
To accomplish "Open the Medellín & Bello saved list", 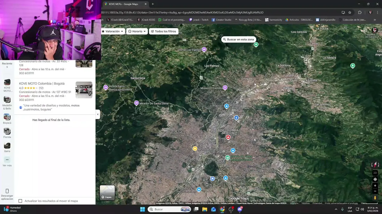I will 7,103.
